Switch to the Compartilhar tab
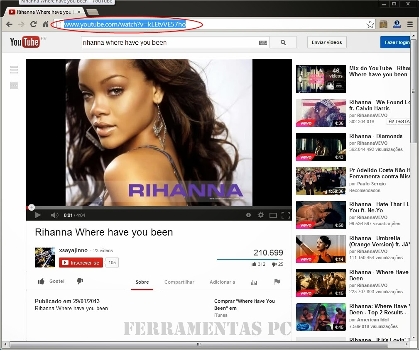The height and width of the screenshot is (350, 419). pos(179,282)
